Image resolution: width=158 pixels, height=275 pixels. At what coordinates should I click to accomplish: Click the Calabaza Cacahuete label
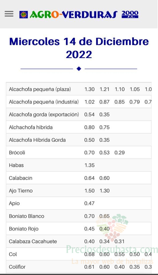[33, 241]
